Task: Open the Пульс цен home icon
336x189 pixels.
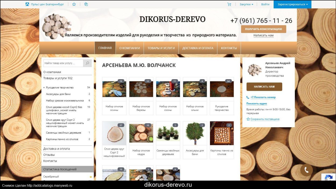Action: pos(27,4)
